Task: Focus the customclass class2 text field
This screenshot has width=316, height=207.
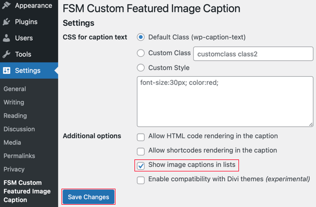Action: click(x=253, y=54)
